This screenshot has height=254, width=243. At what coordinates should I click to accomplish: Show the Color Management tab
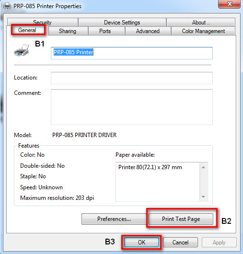[x=203, y=31]
